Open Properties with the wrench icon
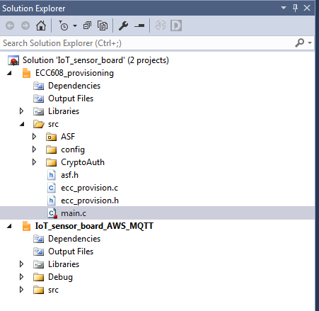 click(x=123, y=26)
